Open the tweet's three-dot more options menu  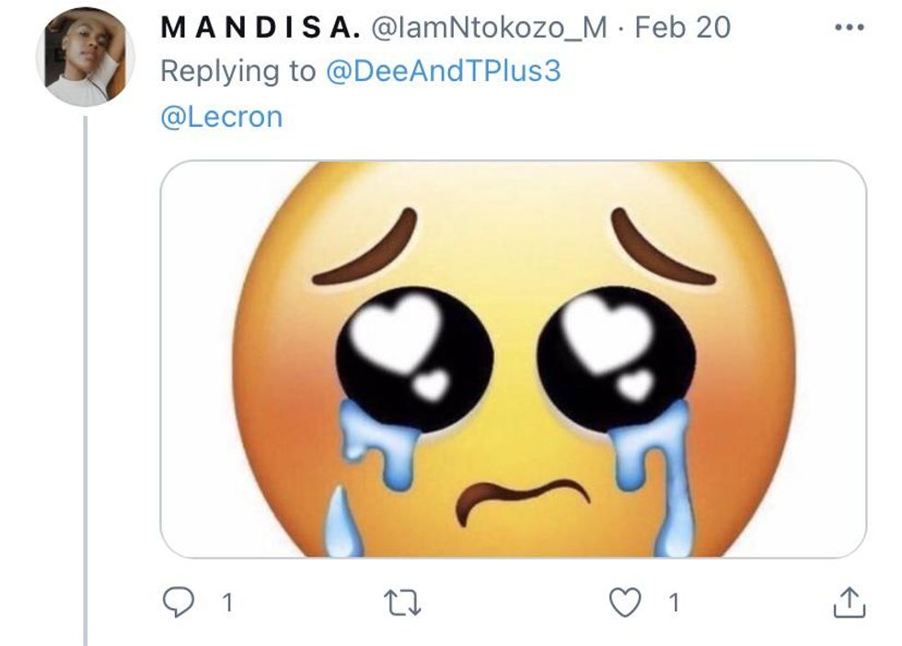[x=848, y=28]
